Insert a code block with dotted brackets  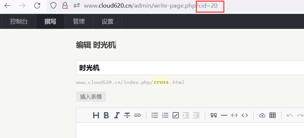[x=234, y=115]
